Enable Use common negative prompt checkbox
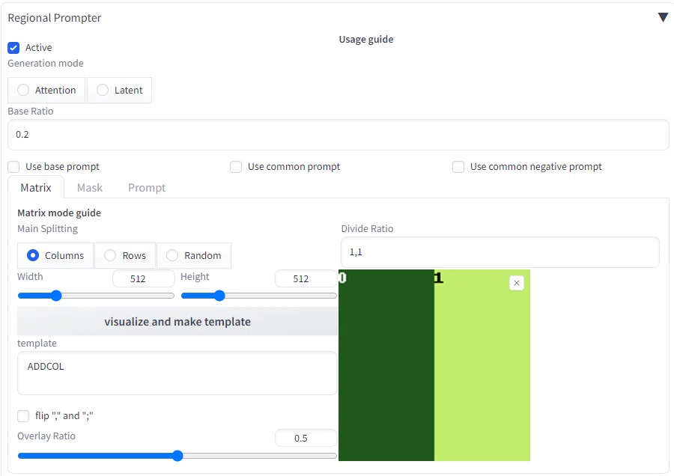The width and height of the screenshot is (674, 476). (x=458, y=167)
